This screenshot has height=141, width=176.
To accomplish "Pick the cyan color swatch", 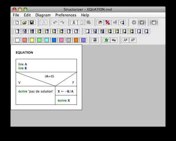I will click(47, 40).
